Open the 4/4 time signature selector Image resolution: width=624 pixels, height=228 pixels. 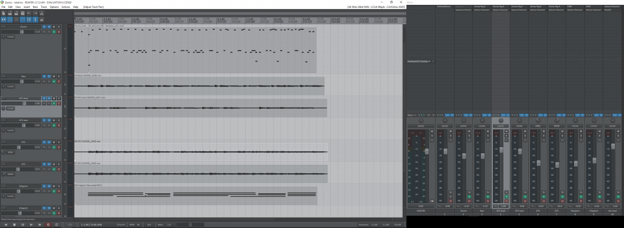[x=149, y=225]
